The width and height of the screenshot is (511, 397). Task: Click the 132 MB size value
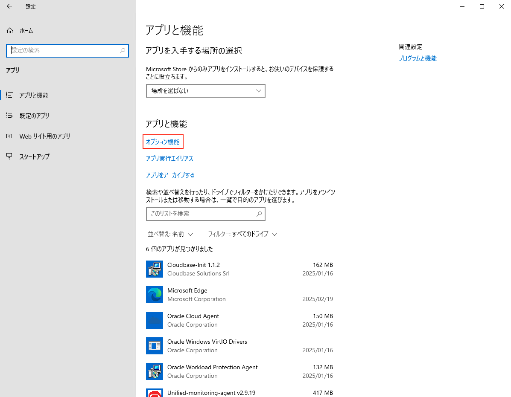point(323,367)
